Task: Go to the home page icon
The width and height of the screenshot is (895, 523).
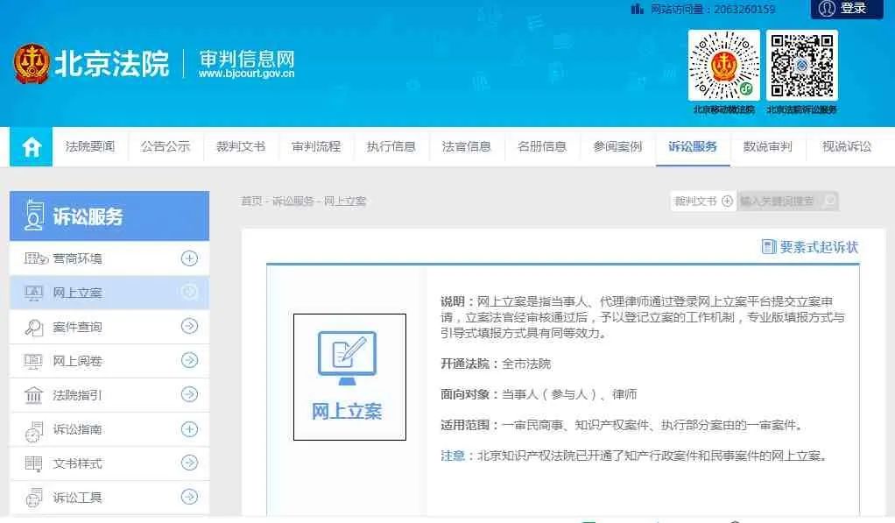Action: pyautogui.click(x=32, y=146)
